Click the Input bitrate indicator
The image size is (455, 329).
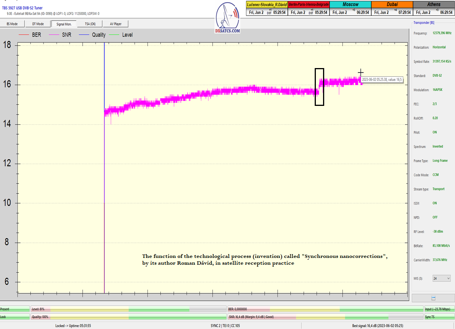439,309
